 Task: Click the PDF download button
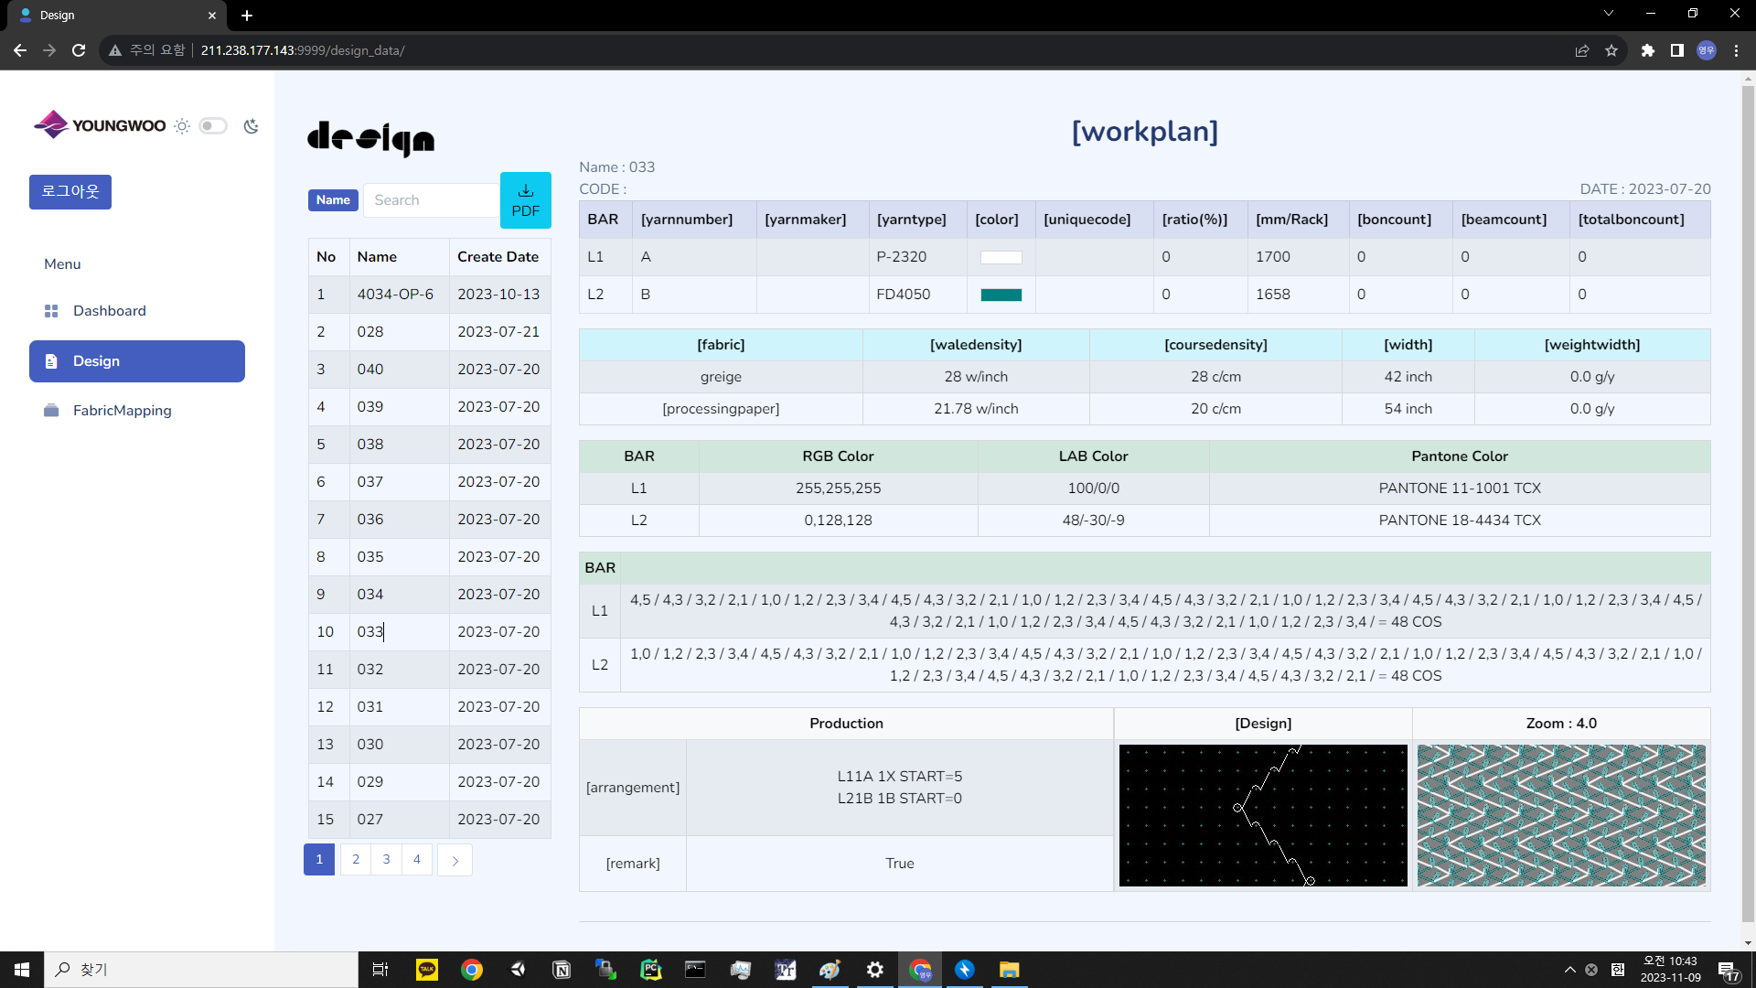pyautogui.click(x=525, y=200)
